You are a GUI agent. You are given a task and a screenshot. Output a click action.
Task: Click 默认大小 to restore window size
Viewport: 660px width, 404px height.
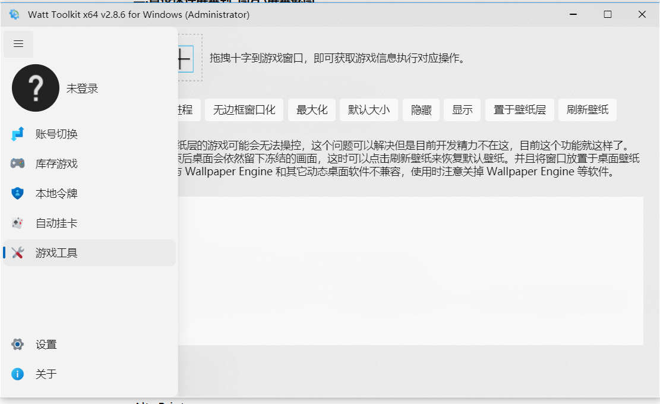tap(368, 109)
